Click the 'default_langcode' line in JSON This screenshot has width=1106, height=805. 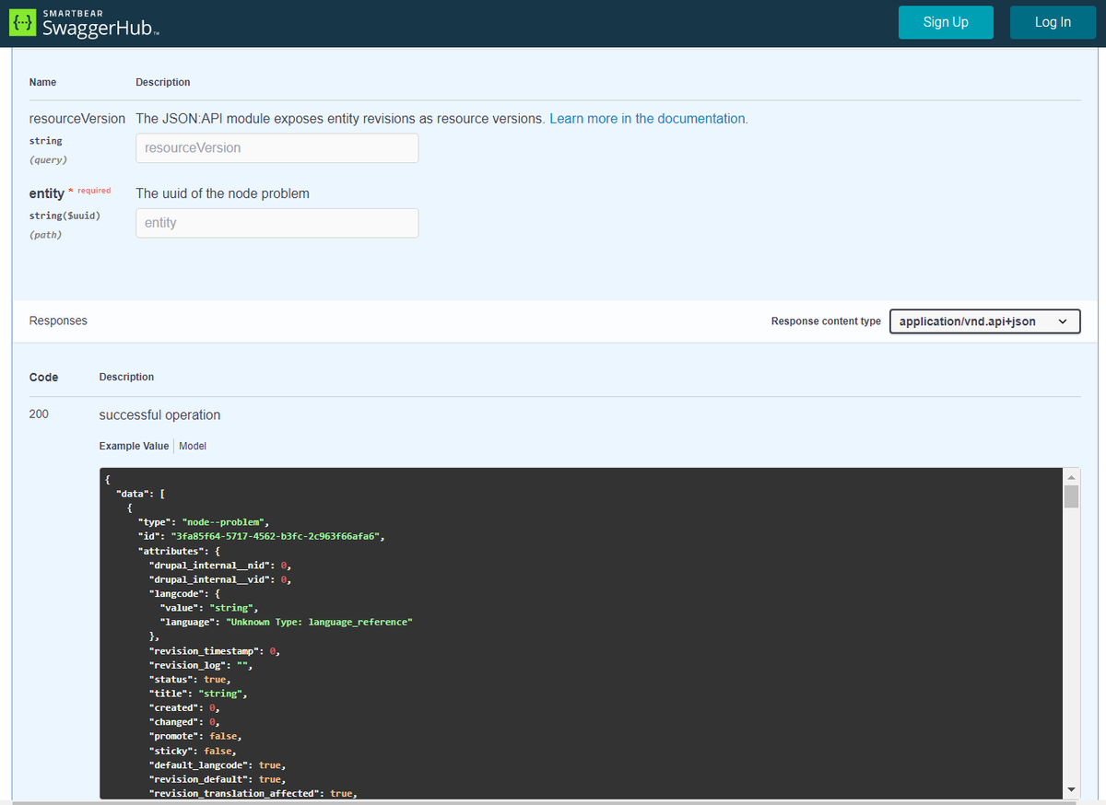click(218, 764)
